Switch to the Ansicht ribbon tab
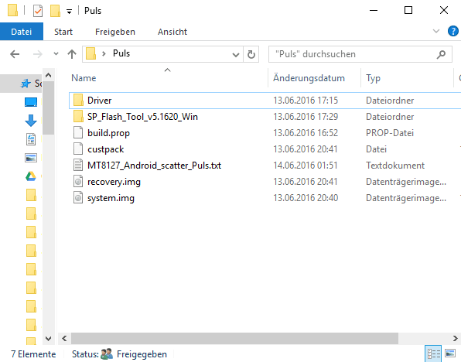Screen dimensions: 461x362 pos(172,32)
